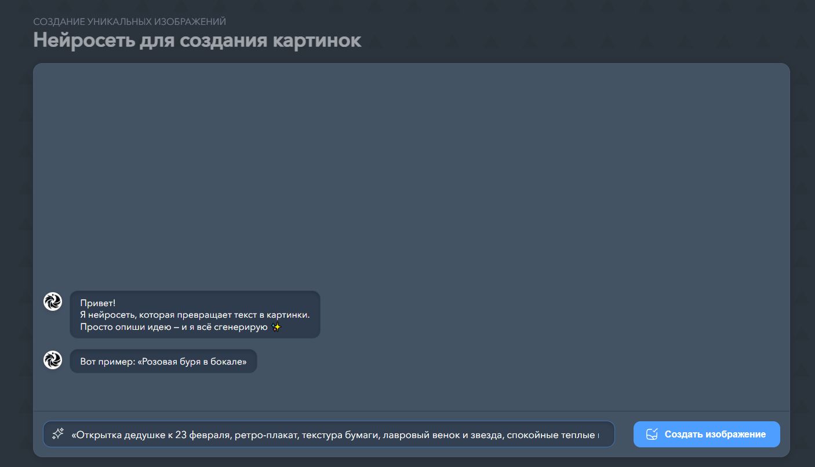Click the "Создать изображение" button
Screen dimensions: 815x467
coord(707,434)
